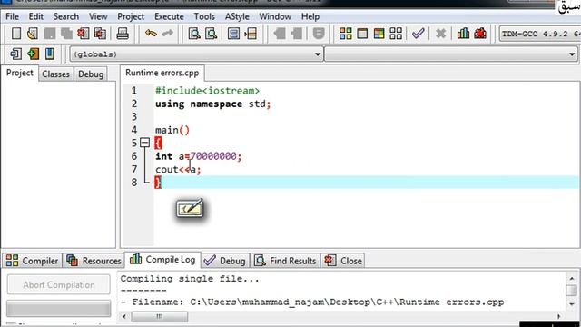
Task: Click the grayed shield-shaped toolbar icon
Action: [319, 34]
